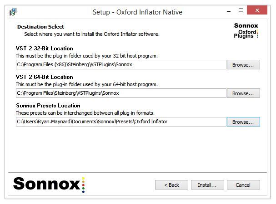This screenshot has width=276, height=204.
Task: Start installation with the Install... button
Action: coord(207,185)
